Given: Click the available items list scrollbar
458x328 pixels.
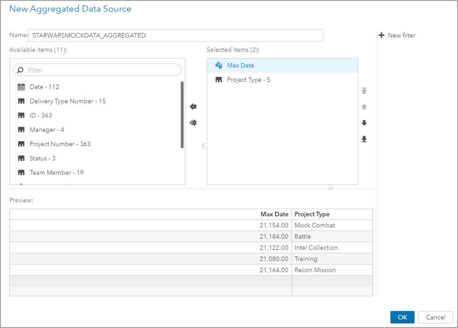Looking at the screenshot, I should click(182, 114).
